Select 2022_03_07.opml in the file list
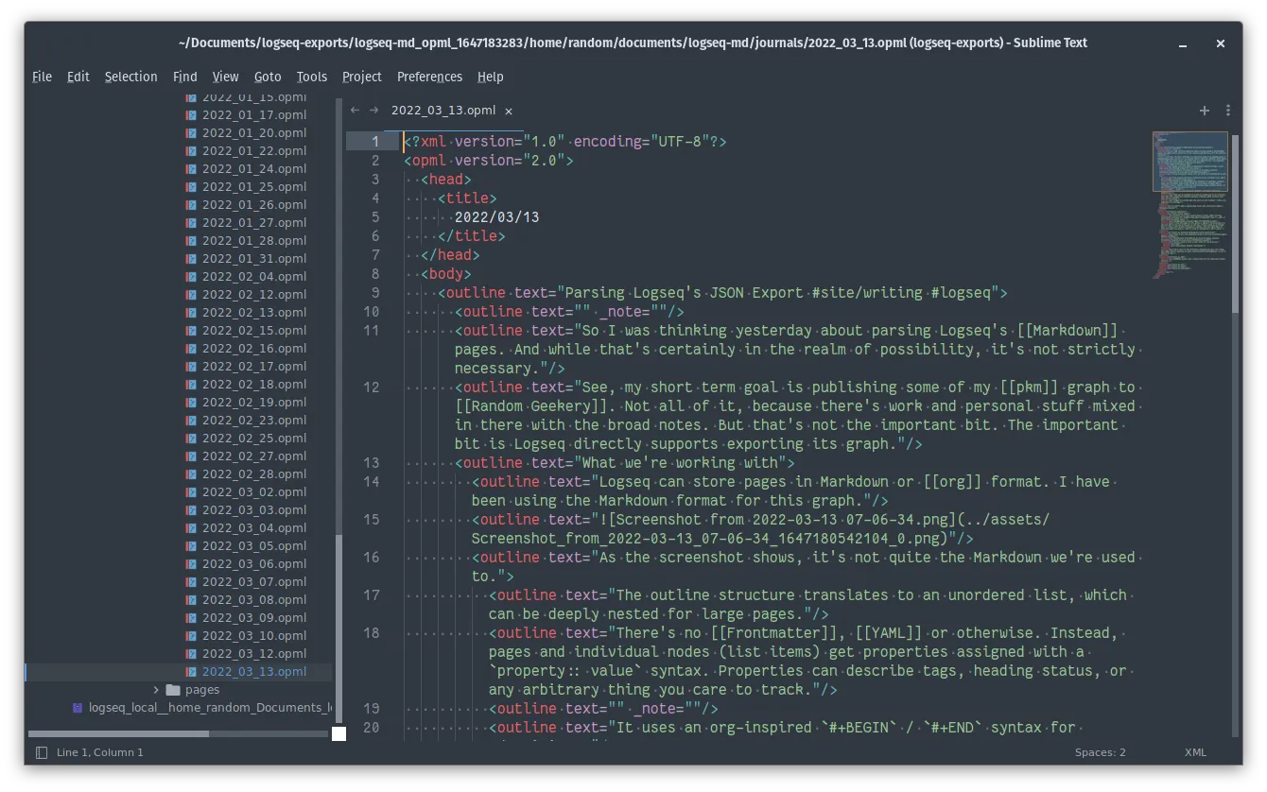 (x=253, y=582)
